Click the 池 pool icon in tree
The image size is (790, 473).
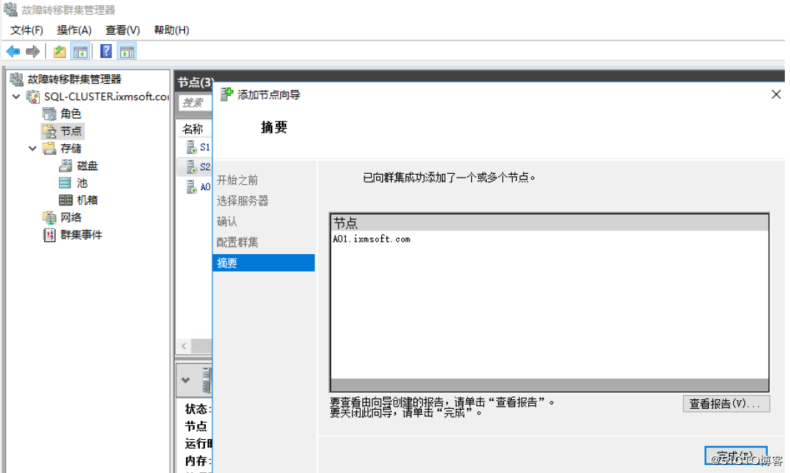coord(66,183)
